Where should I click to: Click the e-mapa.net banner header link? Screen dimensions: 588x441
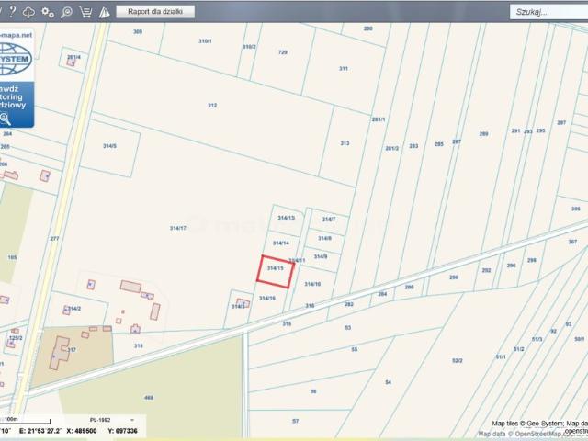pyautogui.click(x=17, y=35)
